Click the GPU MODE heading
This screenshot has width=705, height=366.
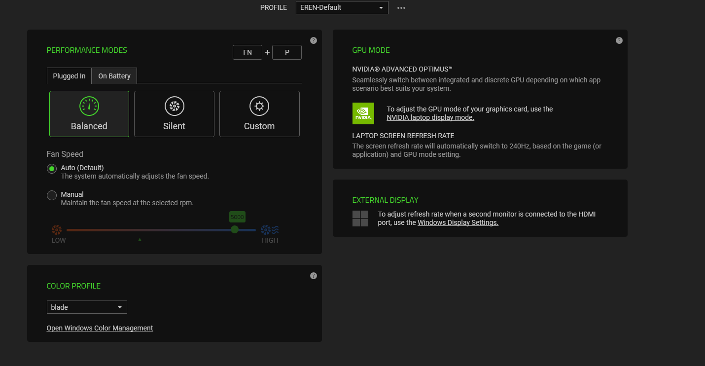click(x=371, y=50)
